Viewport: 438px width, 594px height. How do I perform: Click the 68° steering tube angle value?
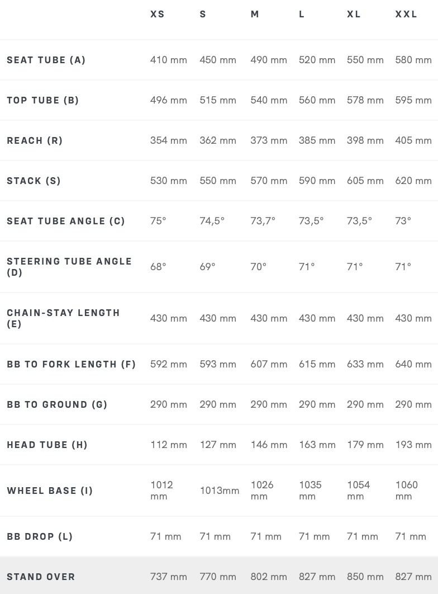click(158, 267)
